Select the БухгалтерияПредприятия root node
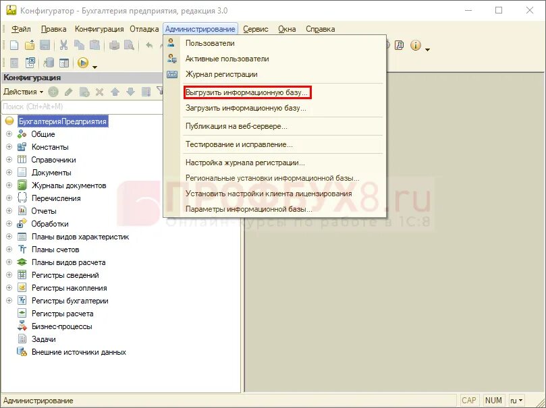The height and width of the screenshot is (408, 546). (x=63, y=121)
